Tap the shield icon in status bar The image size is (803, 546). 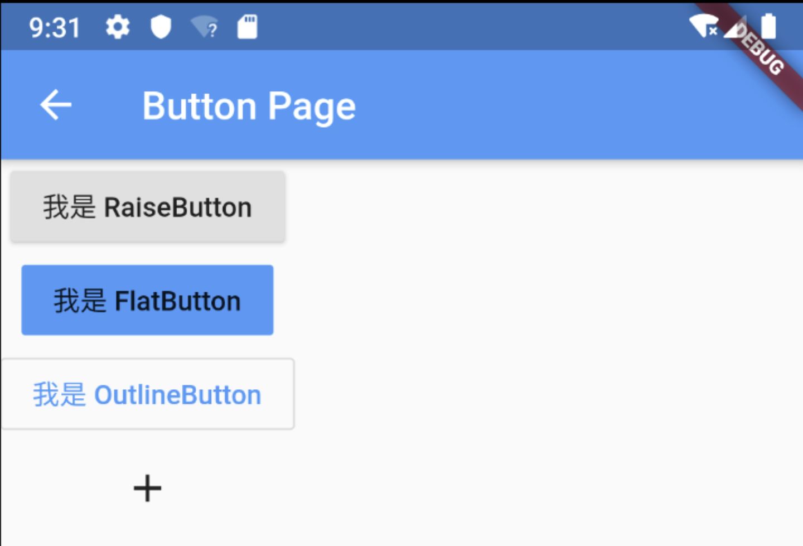click(161, 27)
